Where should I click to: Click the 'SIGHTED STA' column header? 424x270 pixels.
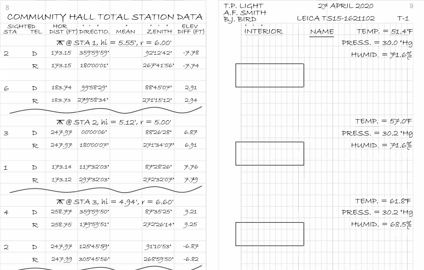pyautogui.click(x=19, y=29)
